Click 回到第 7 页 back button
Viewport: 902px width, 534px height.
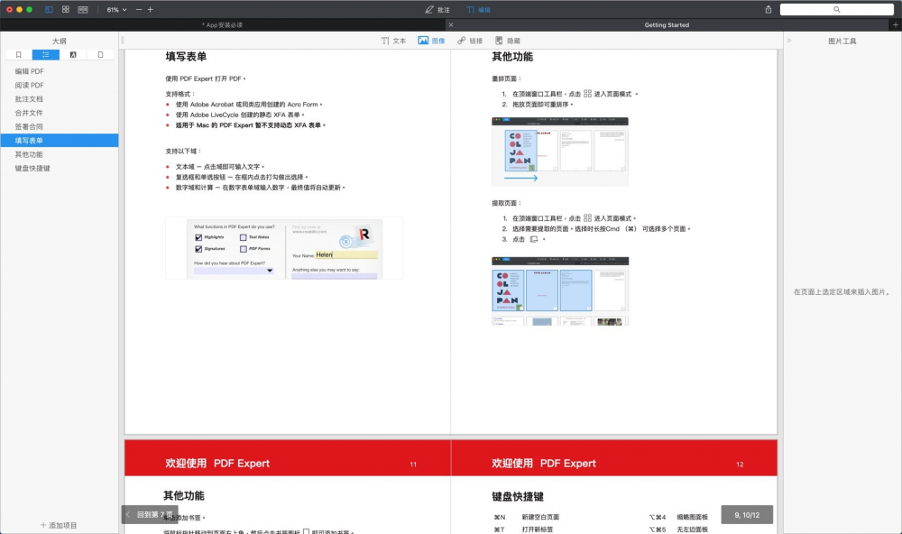click(x=150, y=514)
